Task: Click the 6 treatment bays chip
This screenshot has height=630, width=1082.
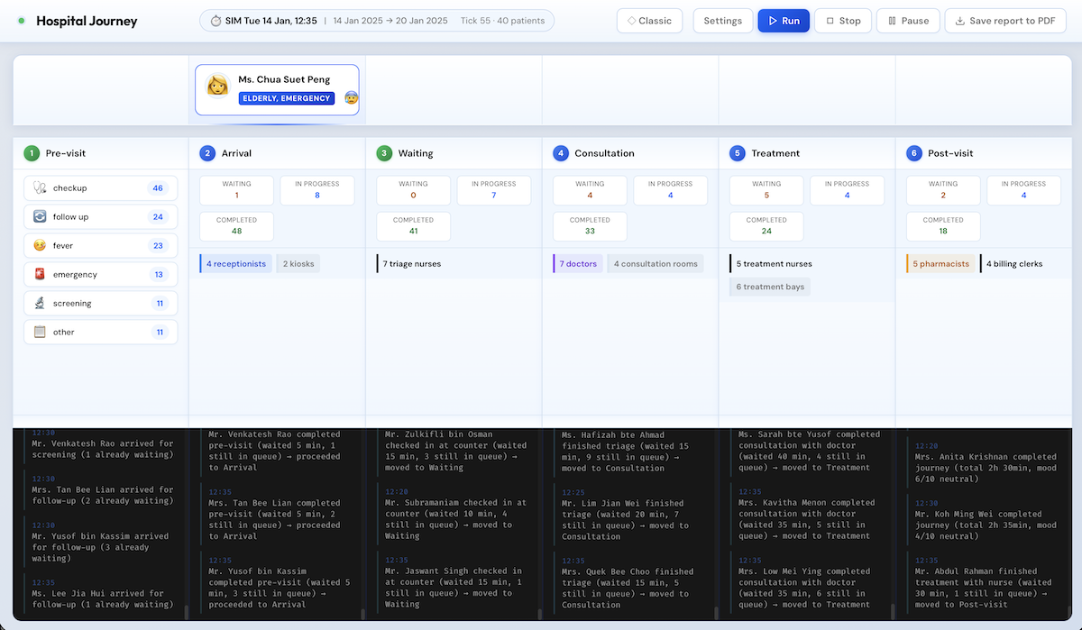Action: (x=770, y=287)
